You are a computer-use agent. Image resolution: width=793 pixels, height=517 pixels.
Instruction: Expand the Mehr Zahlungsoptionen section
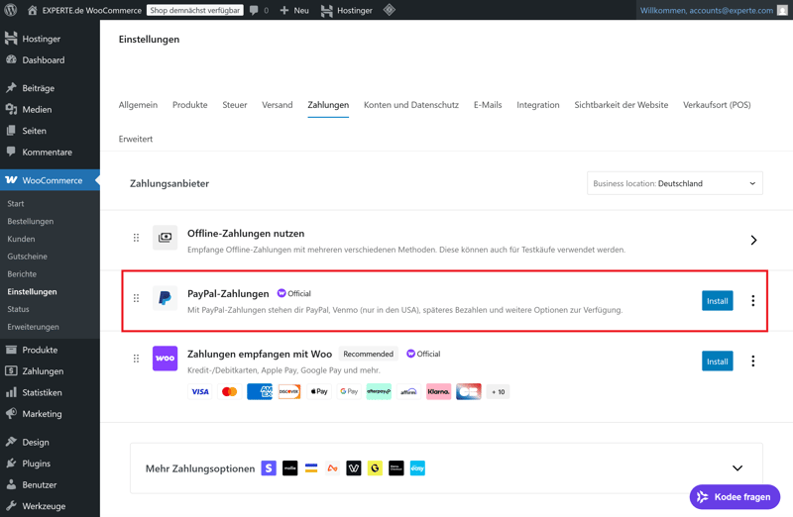[x=737, y=468]
